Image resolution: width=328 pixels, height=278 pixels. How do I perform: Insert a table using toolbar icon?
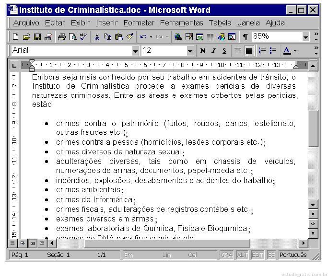pyautogui.click(x=189, y=37)
